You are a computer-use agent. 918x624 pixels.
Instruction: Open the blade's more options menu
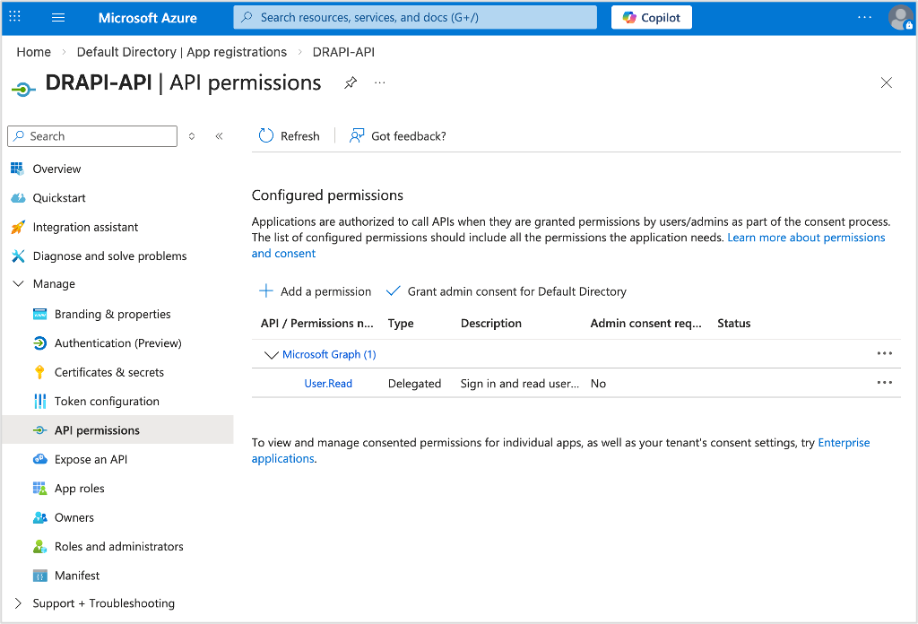pyautogui.click(x=378, y=82)
